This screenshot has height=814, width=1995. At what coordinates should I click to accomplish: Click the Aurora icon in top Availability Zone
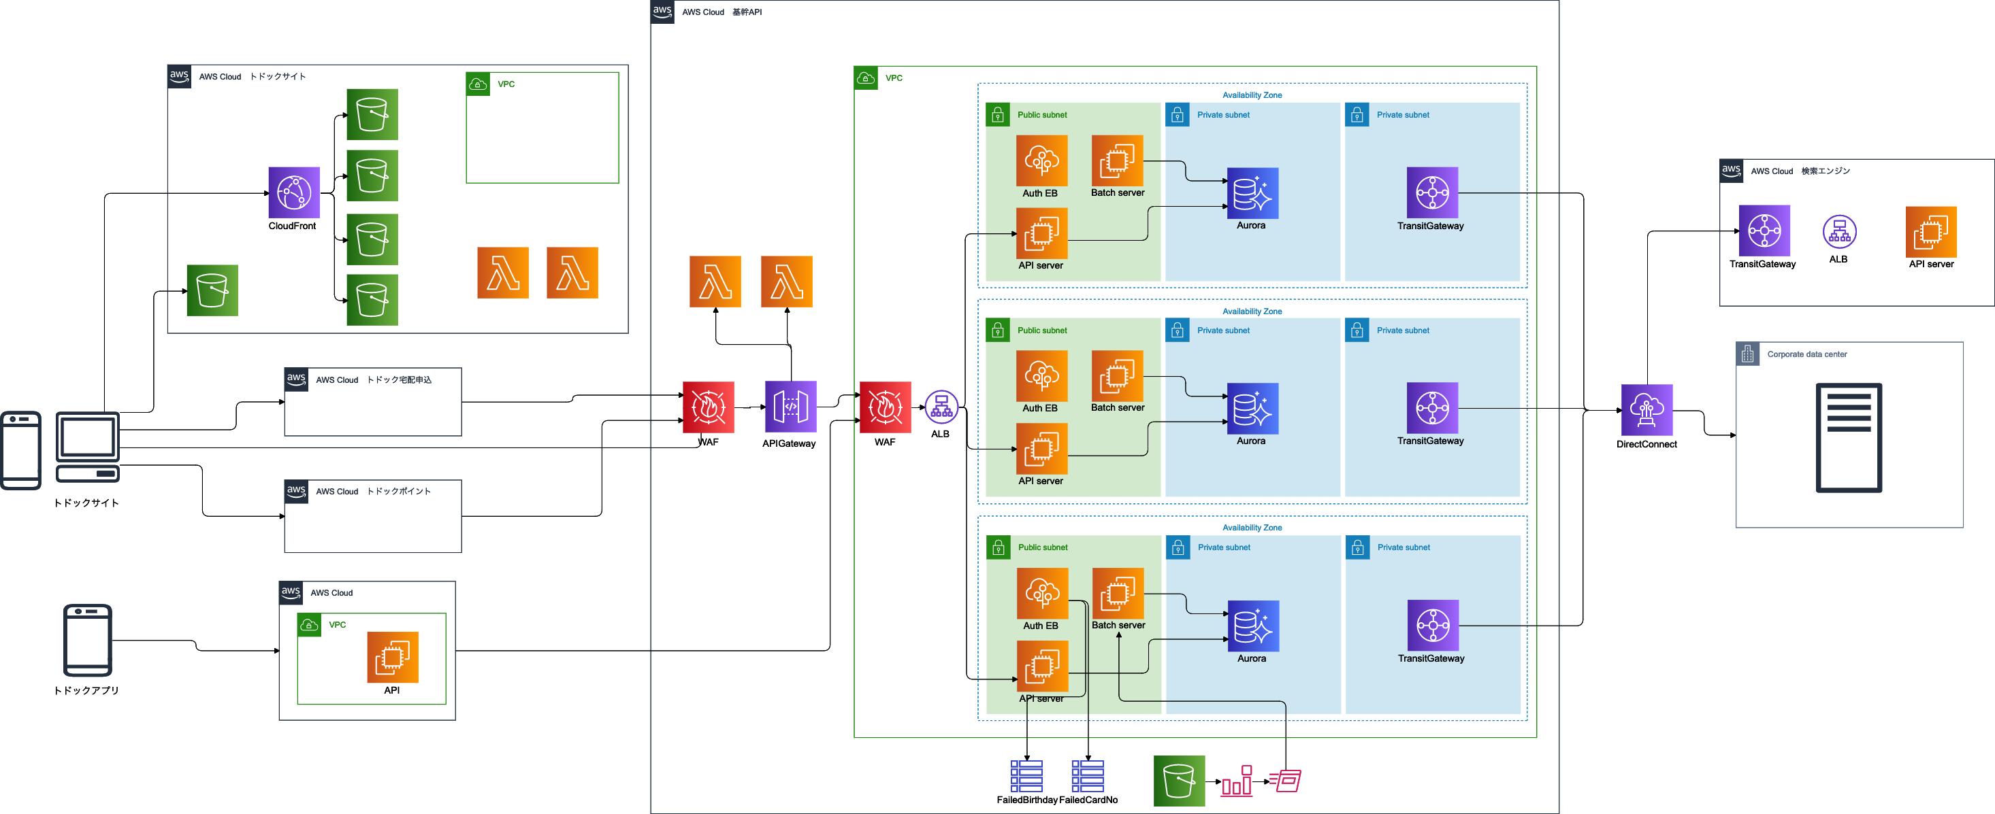tap(1252, 193)
